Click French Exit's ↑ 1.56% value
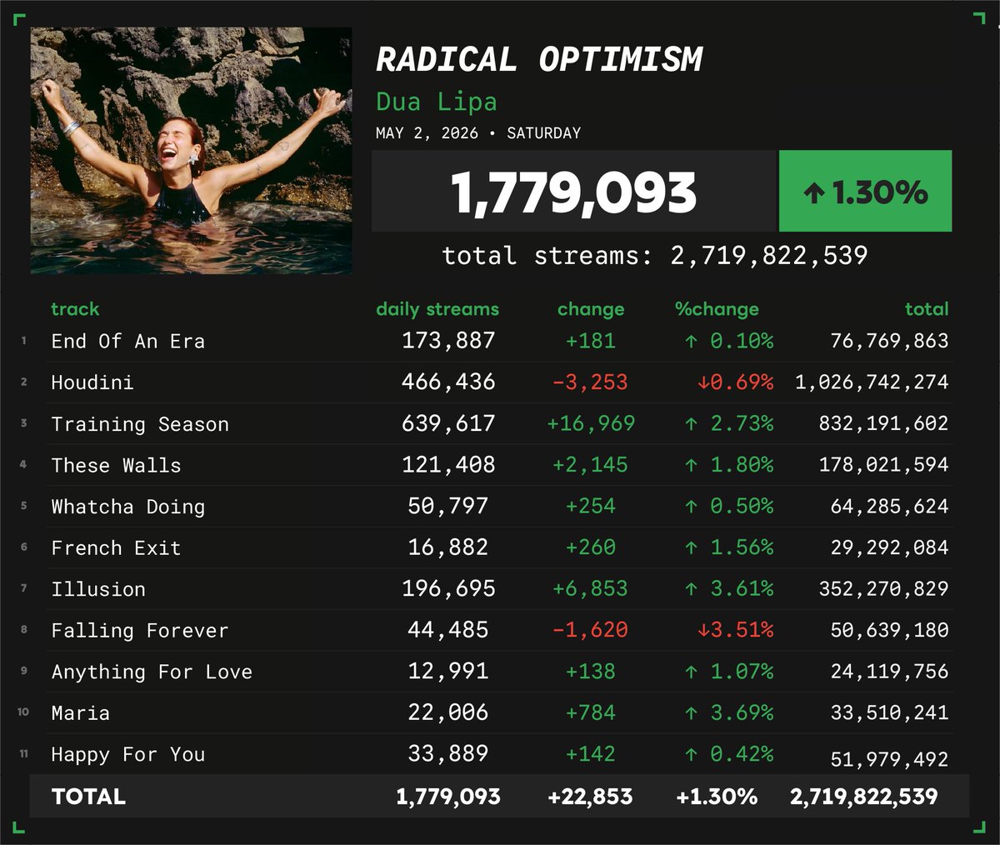 729,547
